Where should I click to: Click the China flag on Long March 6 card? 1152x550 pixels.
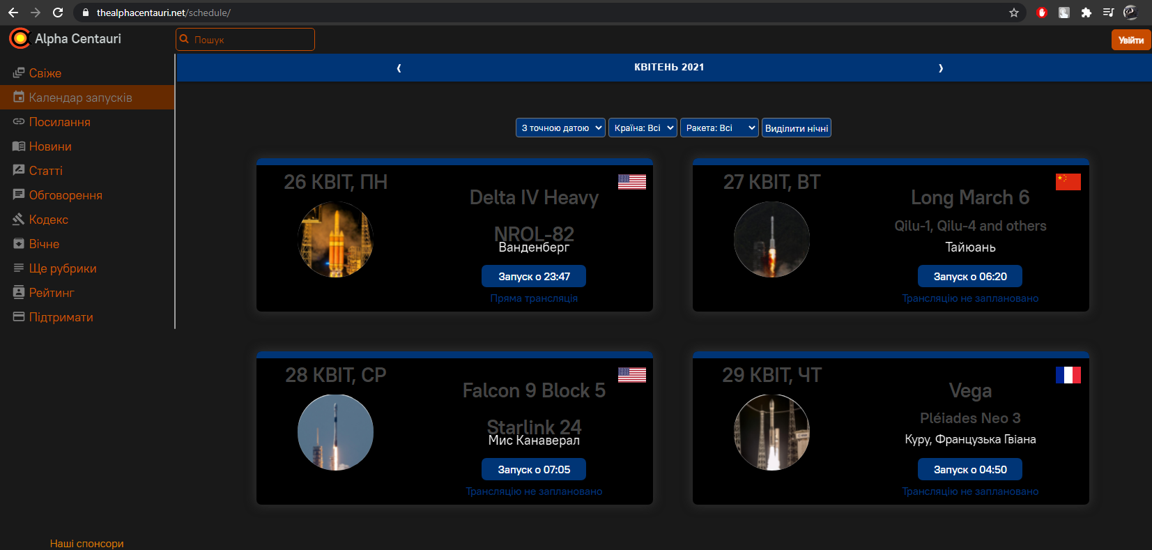[x=1068, y=182]
